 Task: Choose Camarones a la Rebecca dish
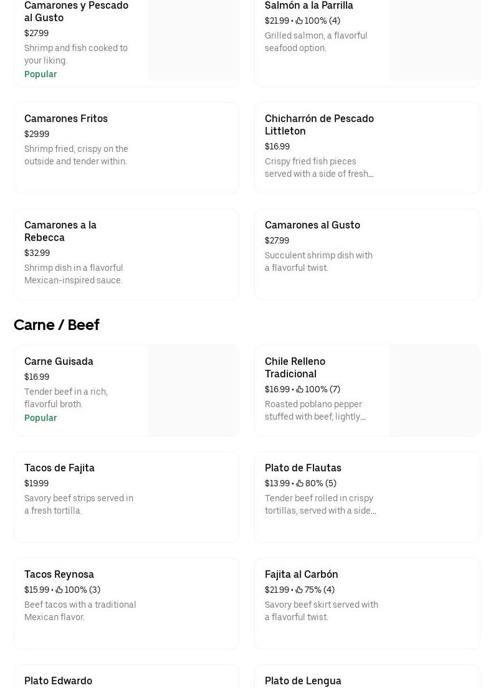pos(126,255)
